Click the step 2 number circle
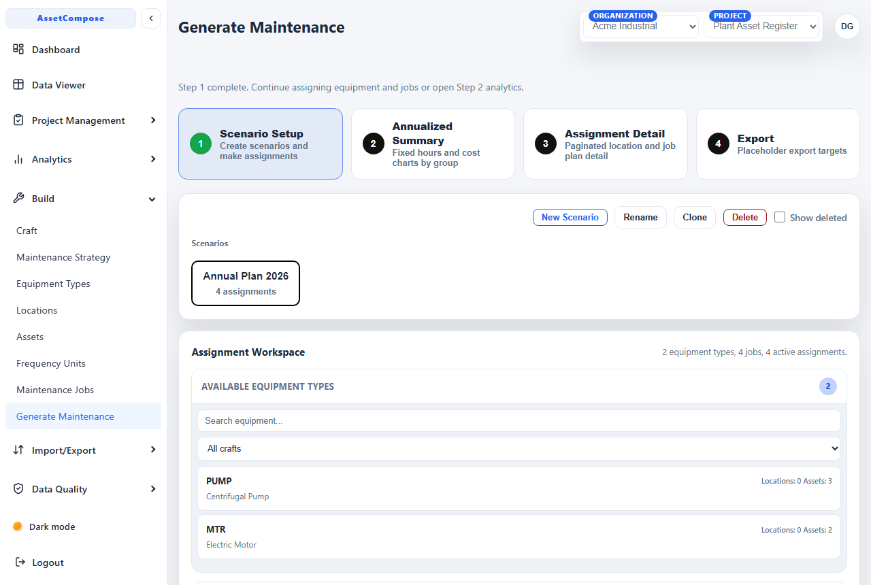This screenshot has width=871, height=585. tap(374, 144)
